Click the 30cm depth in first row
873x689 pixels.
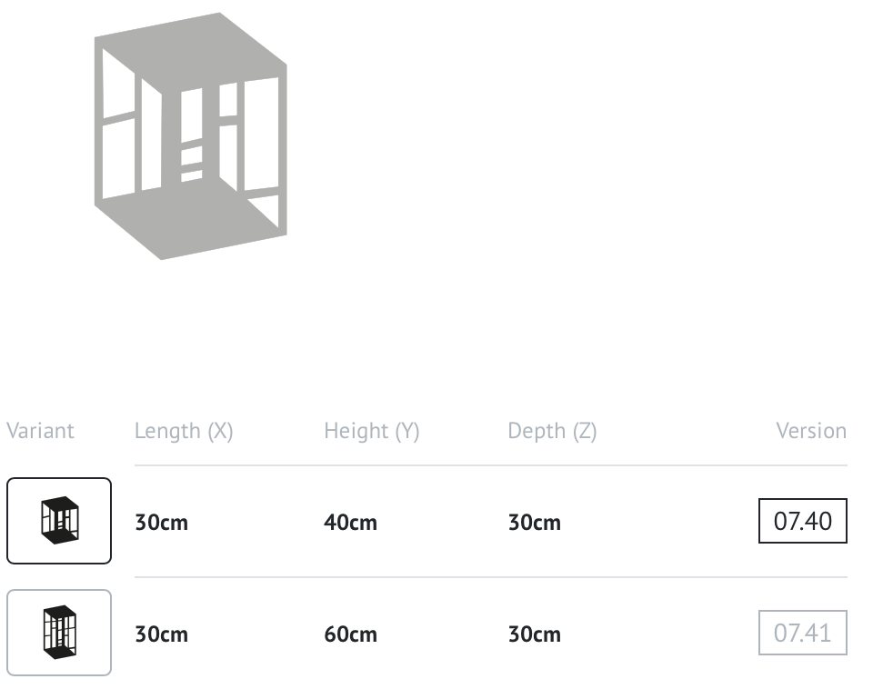[x=535, y=522]
